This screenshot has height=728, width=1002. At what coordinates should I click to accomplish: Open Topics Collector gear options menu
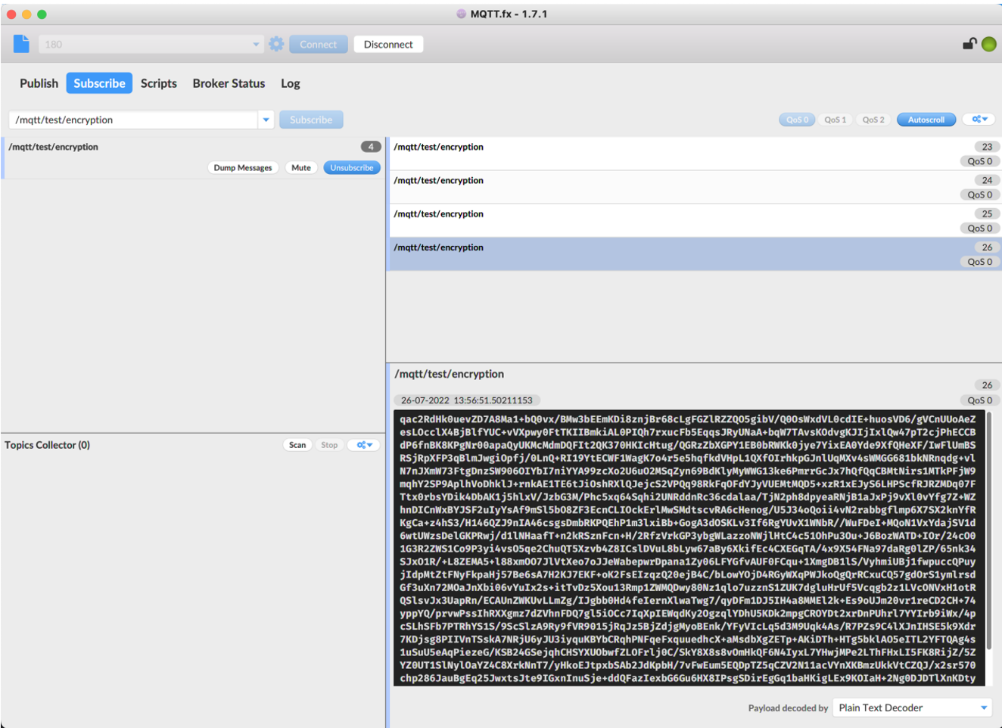coord(365,445)
